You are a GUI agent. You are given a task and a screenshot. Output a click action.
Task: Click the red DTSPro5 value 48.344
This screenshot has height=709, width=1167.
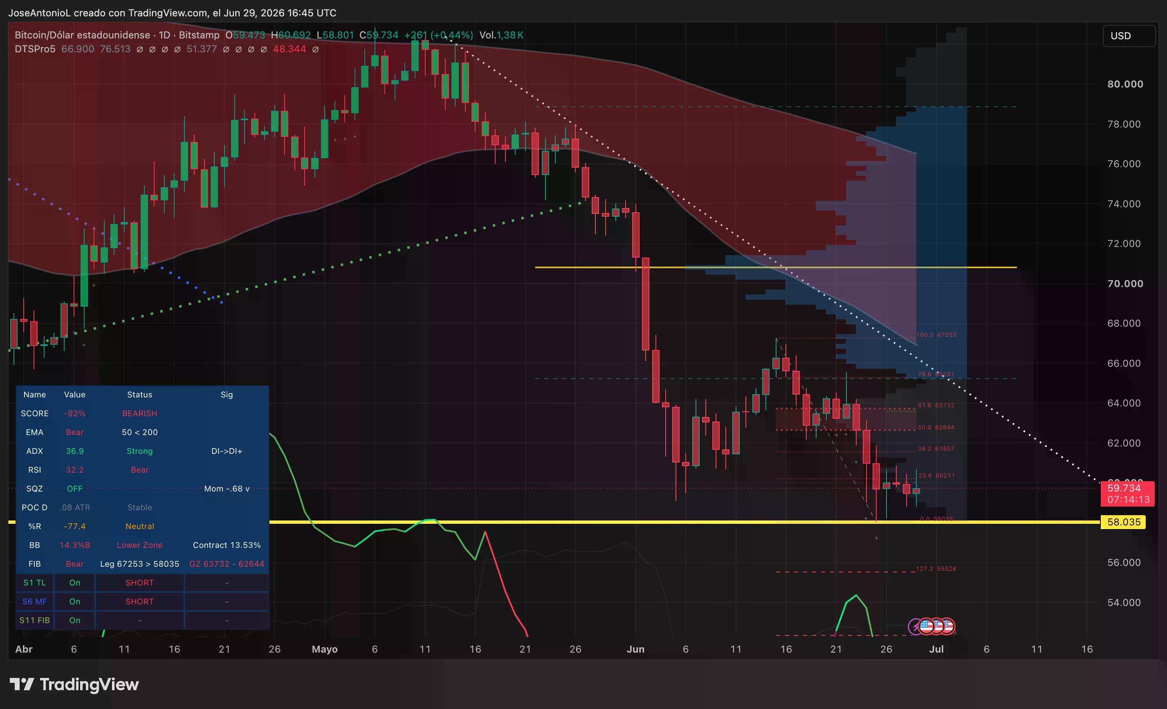click(x=290, y=49)
